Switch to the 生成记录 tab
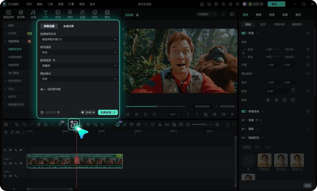Viewport: 317px width, 191px height. pos(68,26)
